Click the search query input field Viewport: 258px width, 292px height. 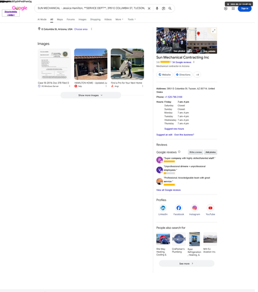tap(91, 8)
